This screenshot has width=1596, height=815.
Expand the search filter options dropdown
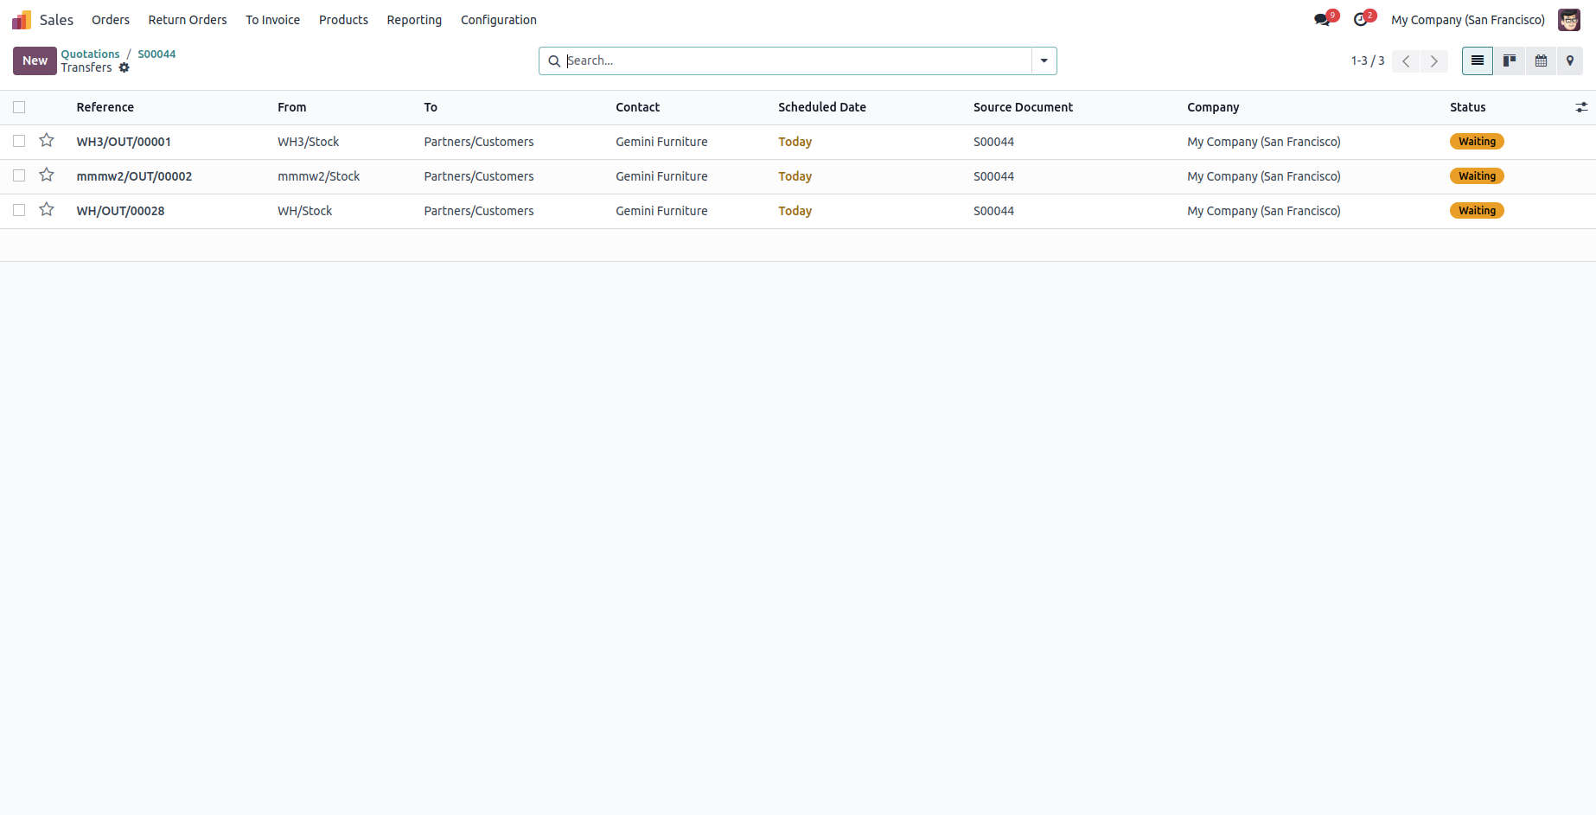pos(1044,60)
